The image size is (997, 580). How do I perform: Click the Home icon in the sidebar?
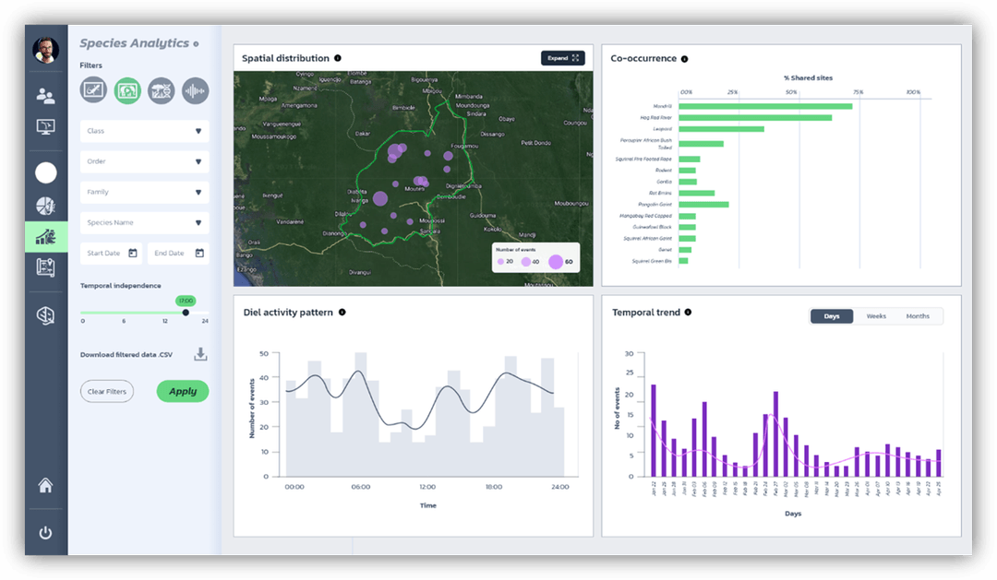pos(45,486)
